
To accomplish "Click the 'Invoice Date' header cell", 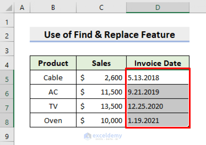I will tap(158, 63).
